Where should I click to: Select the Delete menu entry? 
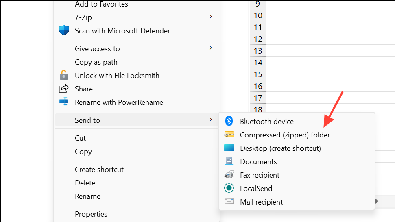tap(85, 183)
